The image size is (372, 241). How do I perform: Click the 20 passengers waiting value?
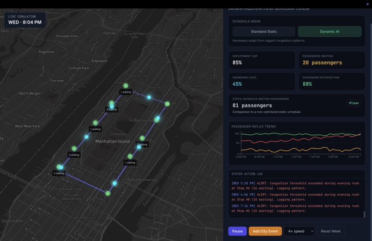pos(322,63)
